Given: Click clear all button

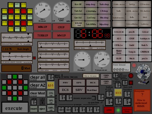Looking at the screenshot, I should tap(37, 78).
